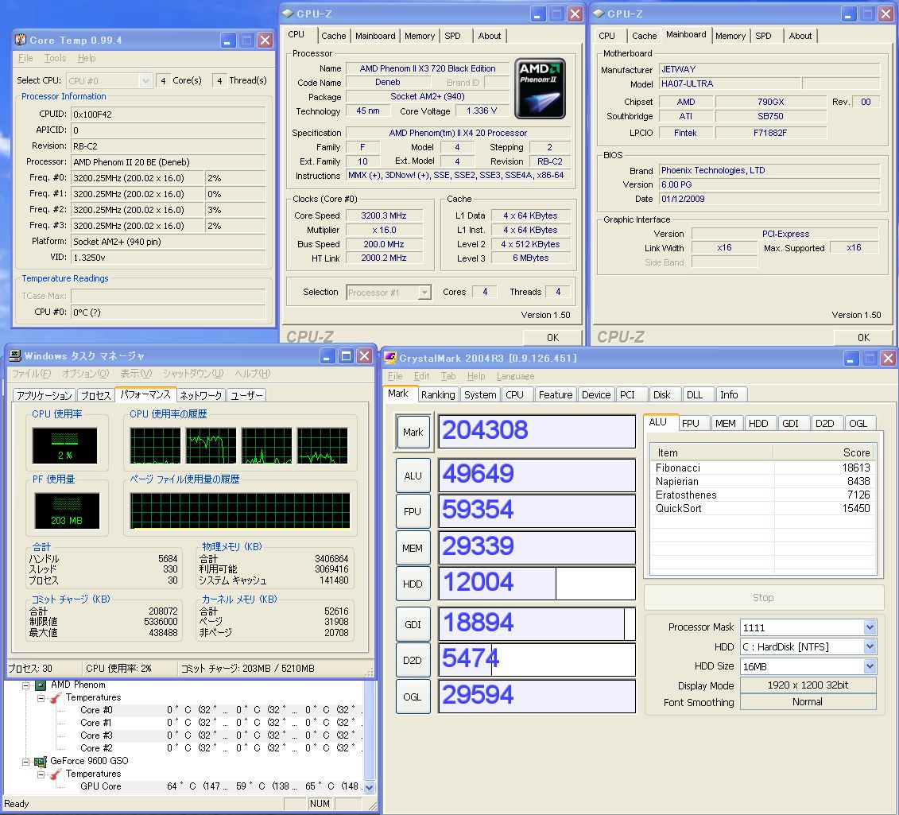The height and width of the screenshot is (815, 899).
Task: Click the AMD Phenom II logo image
Action: pos(540,88)
